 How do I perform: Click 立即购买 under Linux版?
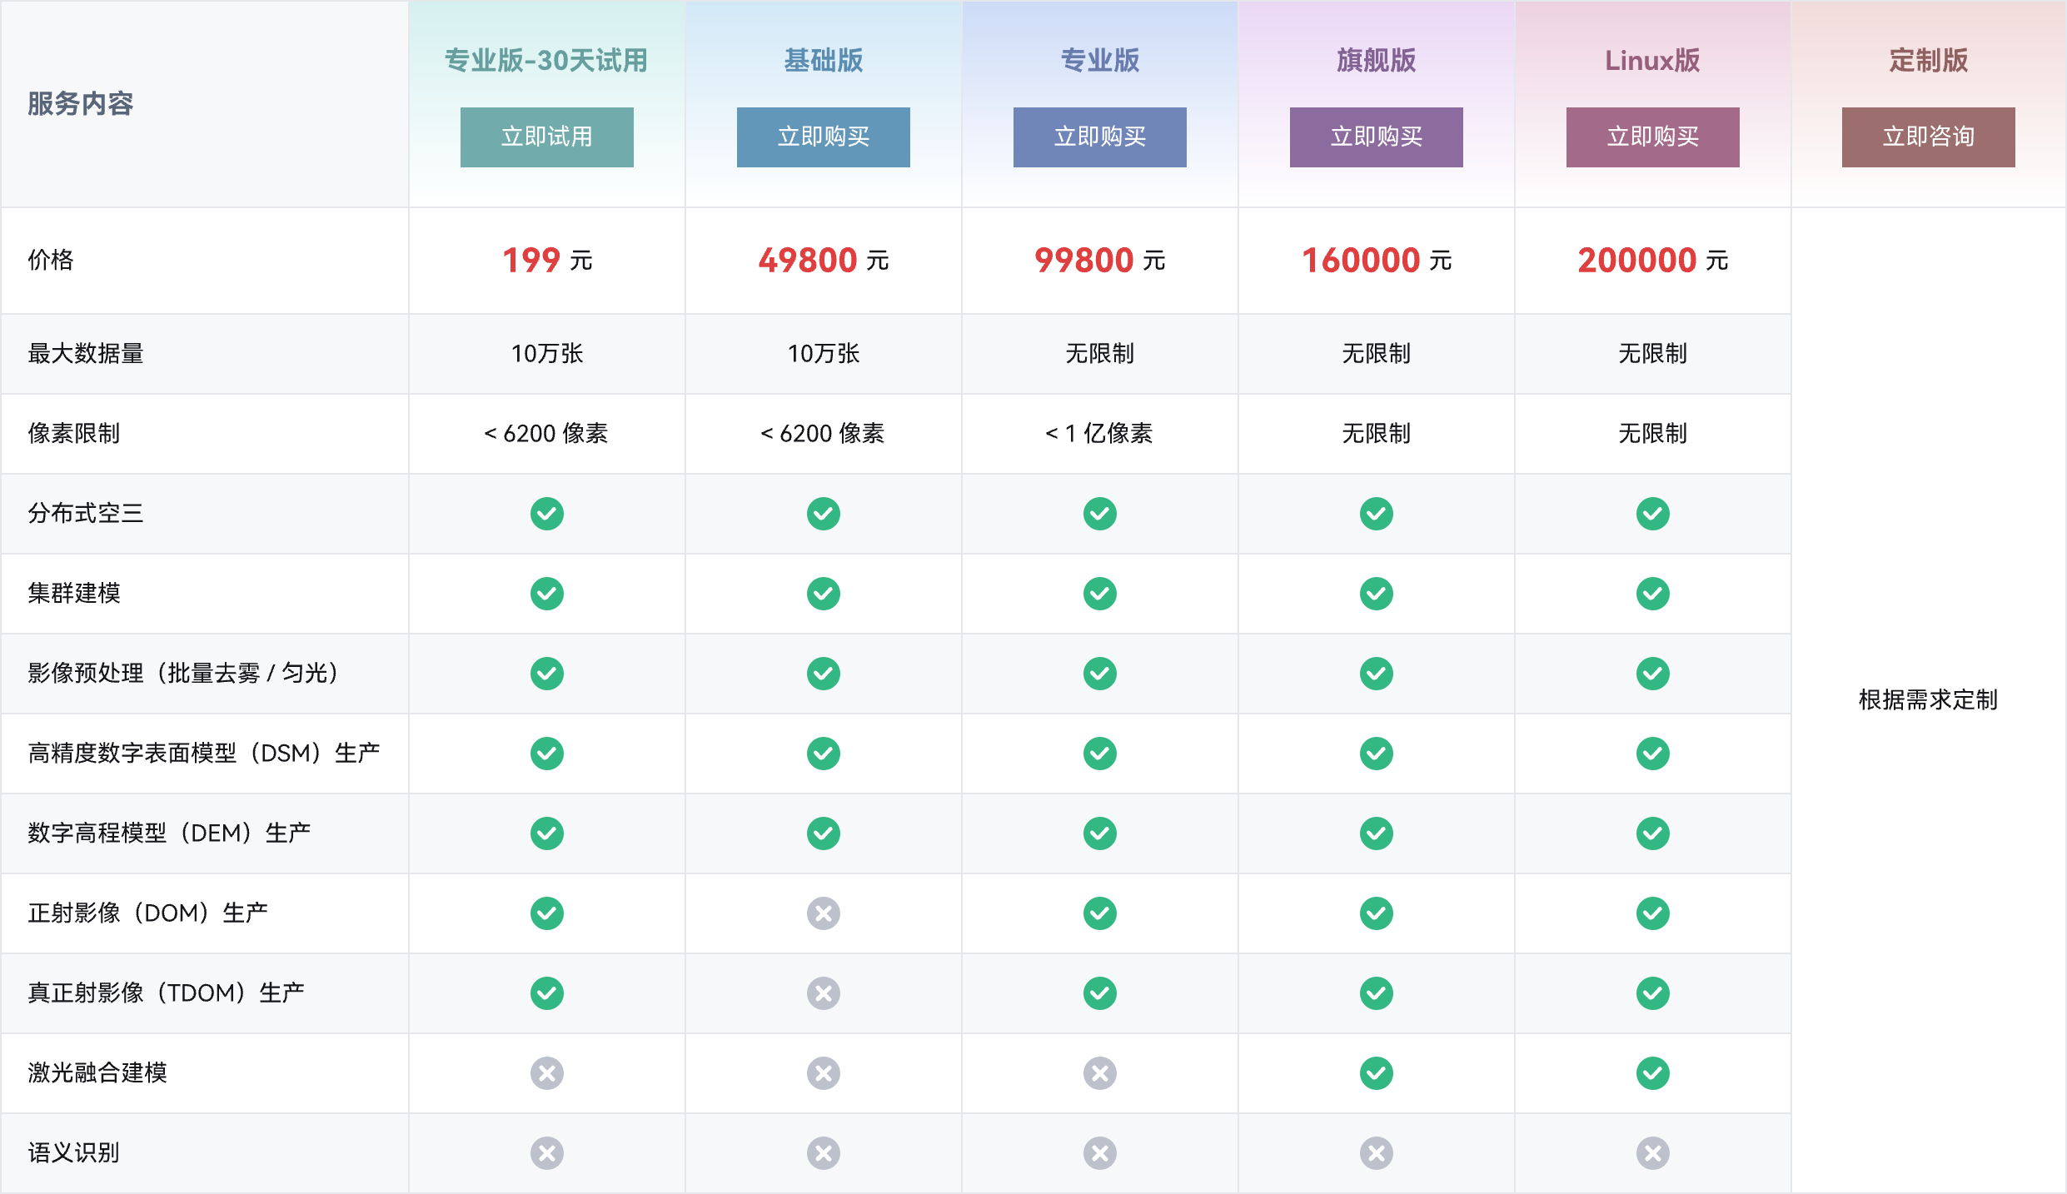1652,137
